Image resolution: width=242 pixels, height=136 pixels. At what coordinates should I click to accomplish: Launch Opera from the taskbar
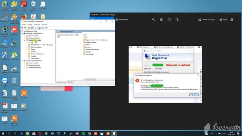[40, 133]
